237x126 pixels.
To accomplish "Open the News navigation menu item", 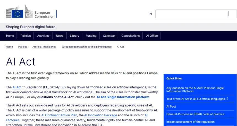I will [x=60, y=36].
